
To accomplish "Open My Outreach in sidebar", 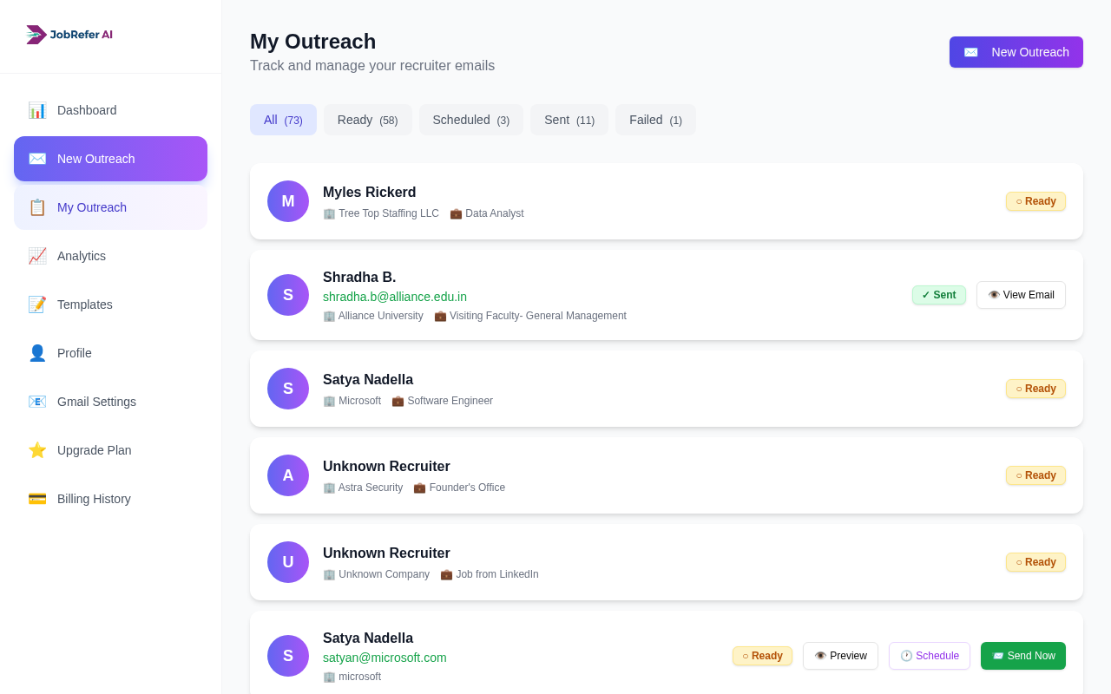I will tap(110, 207).
